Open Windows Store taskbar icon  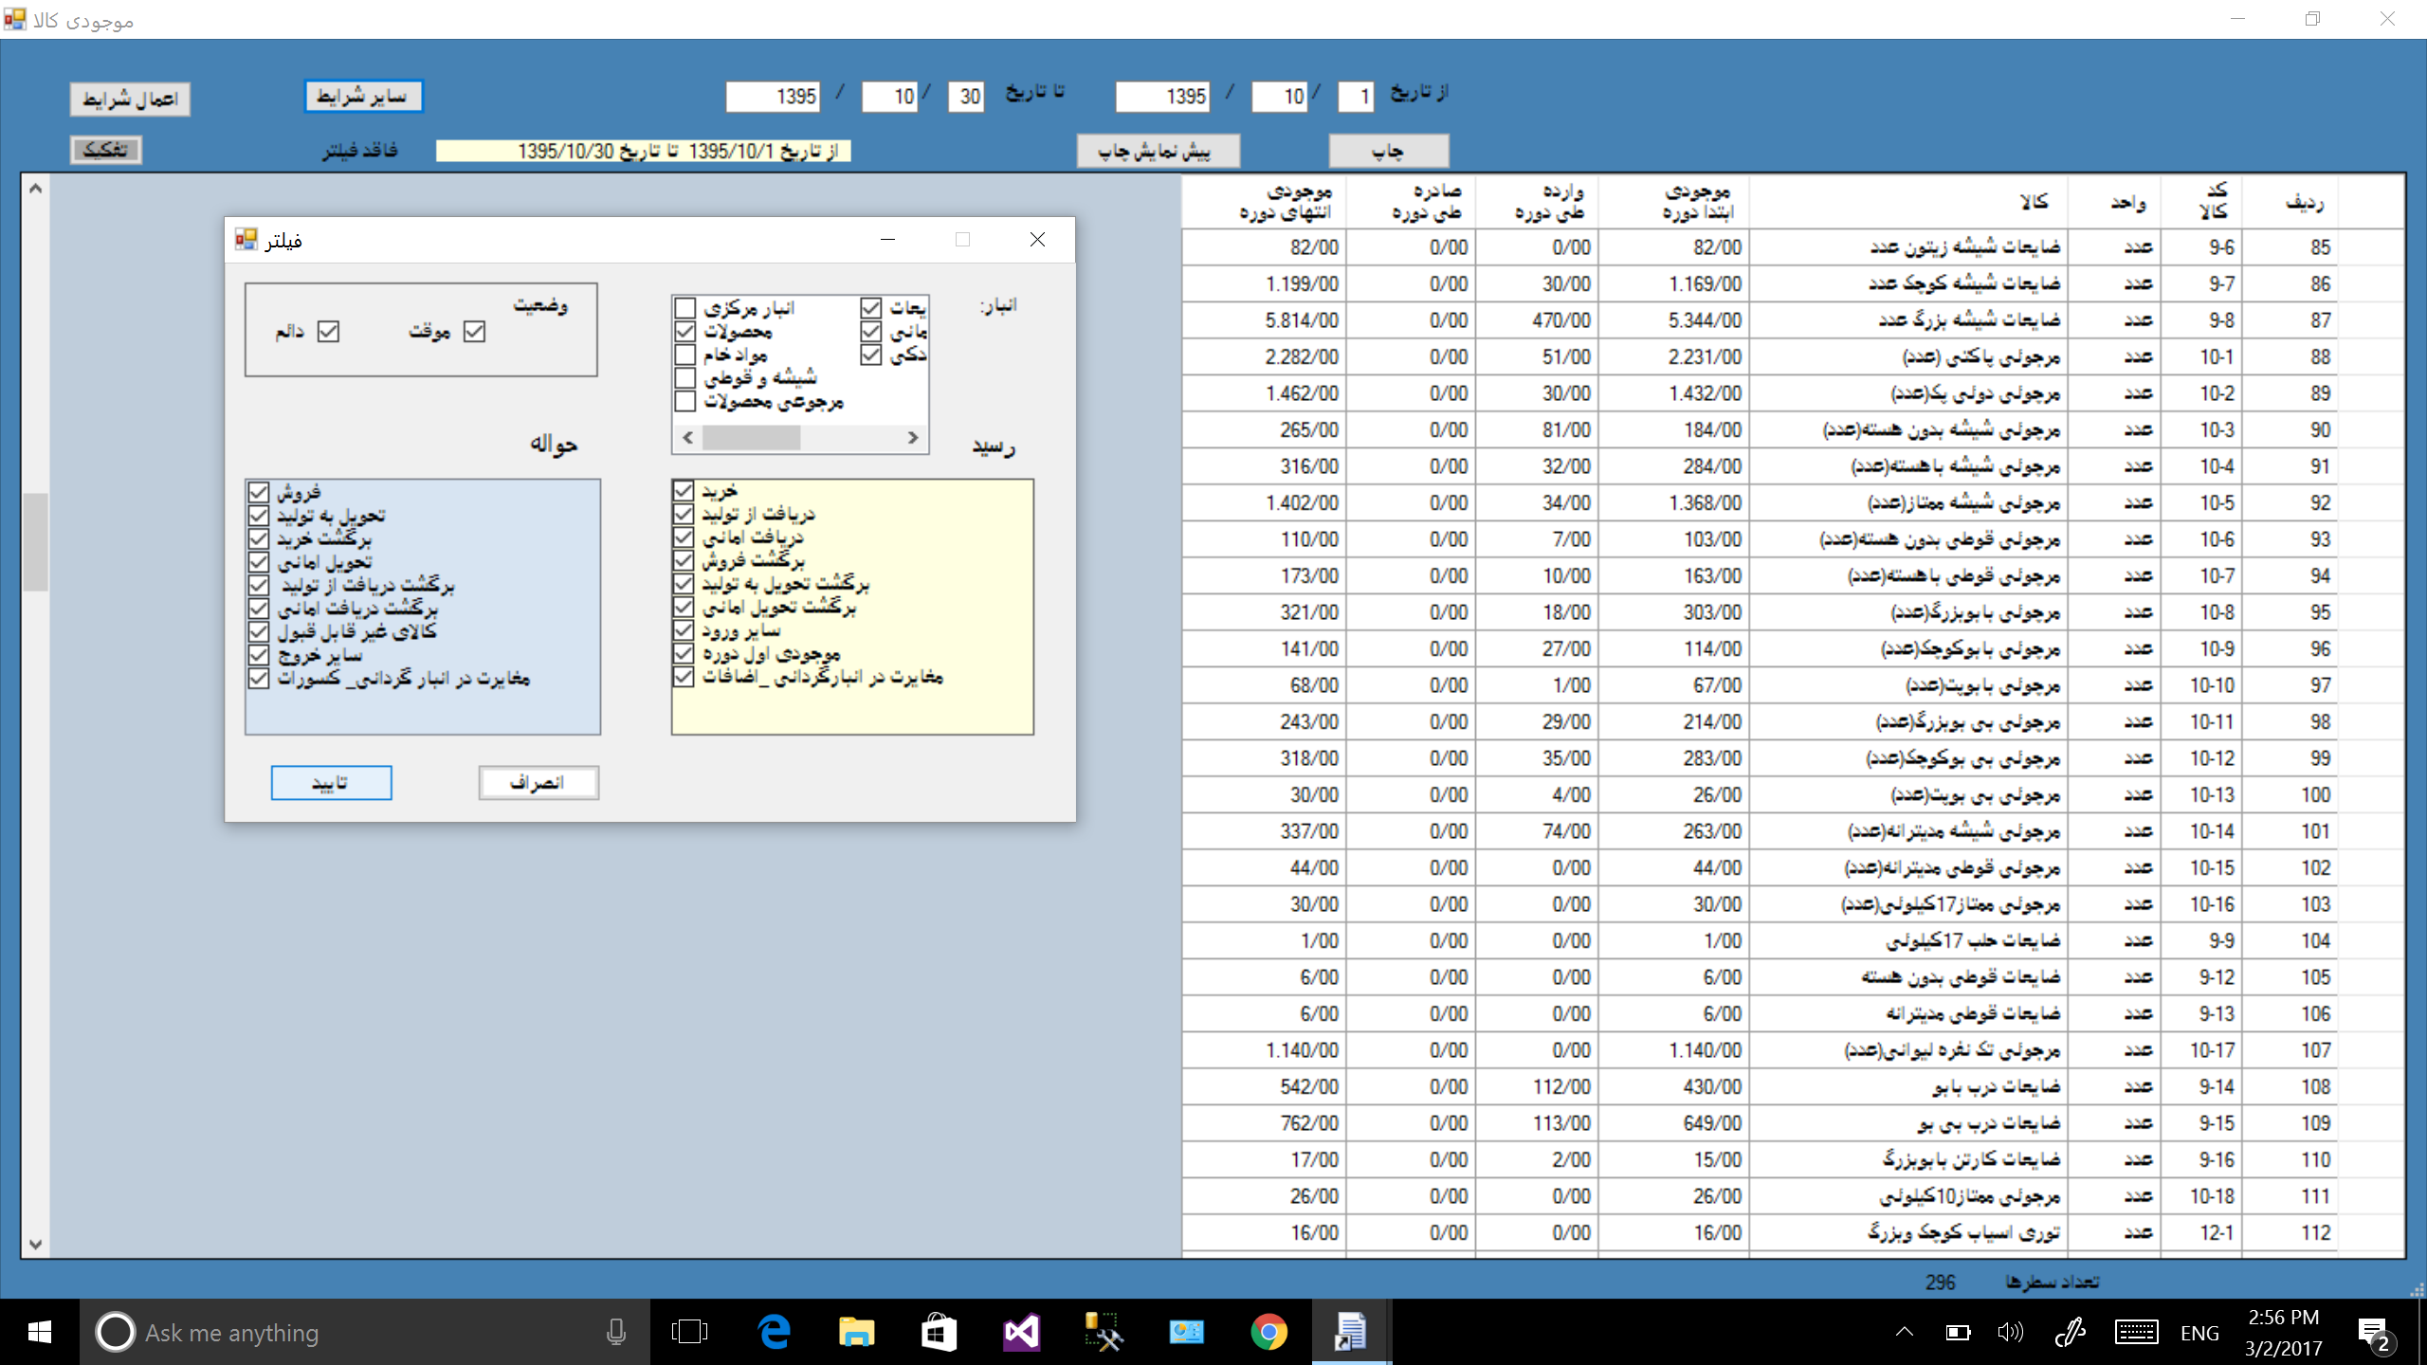point(938,1332)
